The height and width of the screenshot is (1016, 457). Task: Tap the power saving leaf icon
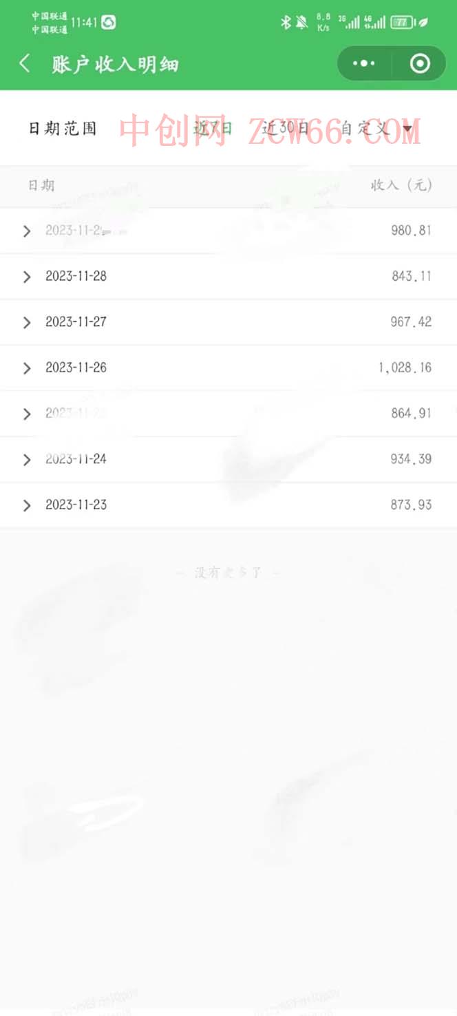click(423, 22)
